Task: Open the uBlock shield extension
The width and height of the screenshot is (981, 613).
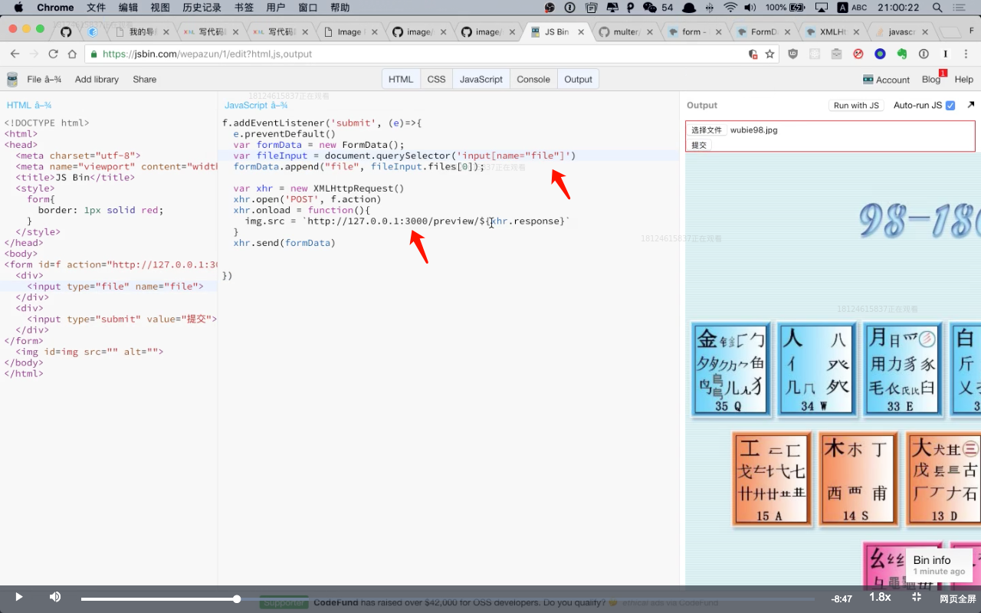Action: point(793,54)
